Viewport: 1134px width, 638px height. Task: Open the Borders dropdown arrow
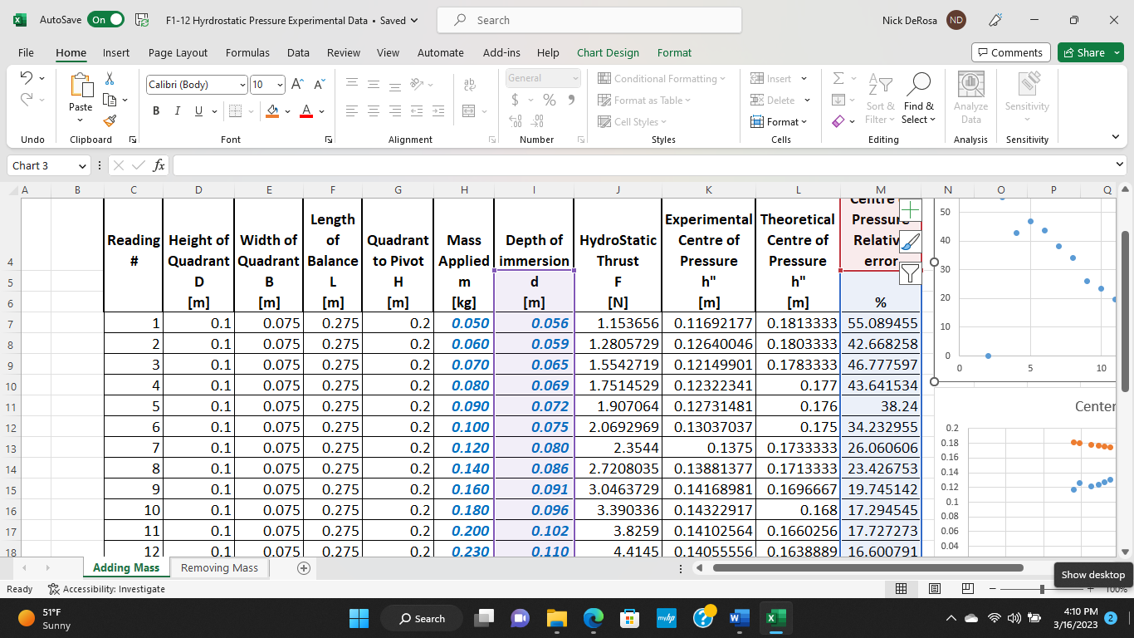252,111
